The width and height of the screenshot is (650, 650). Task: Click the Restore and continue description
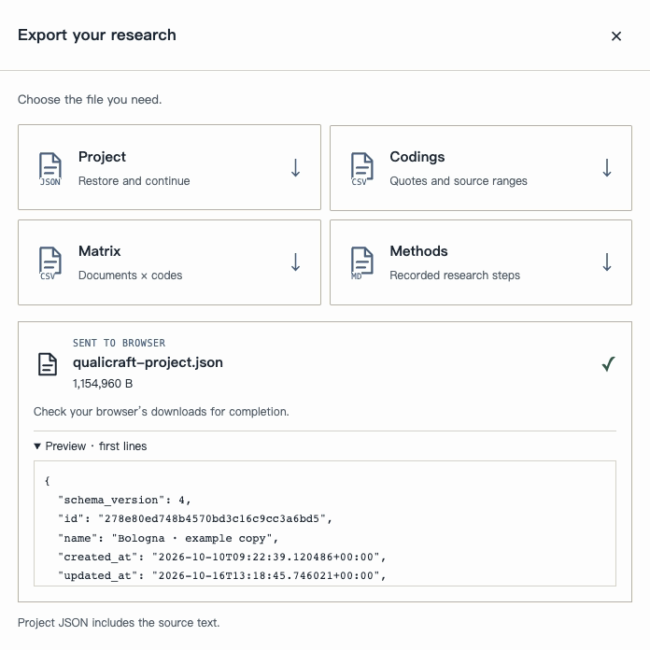click(134, 181)
